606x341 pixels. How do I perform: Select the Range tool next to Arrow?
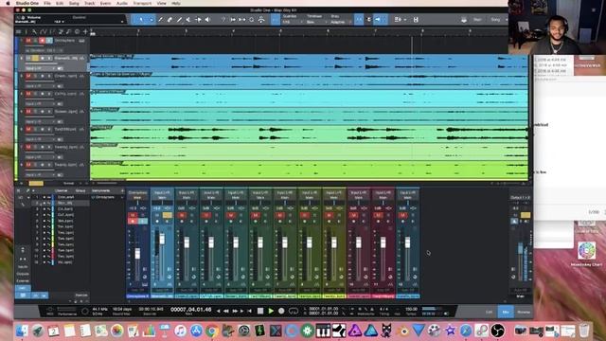151,19
